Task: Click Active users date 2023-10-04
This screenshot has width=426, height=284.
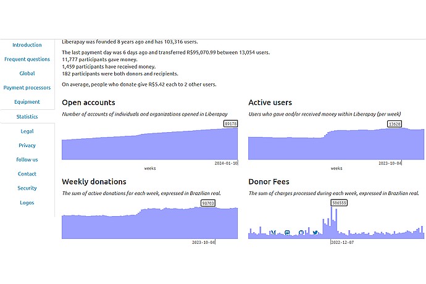Action: pyautogui.click(x=390, y=163)
